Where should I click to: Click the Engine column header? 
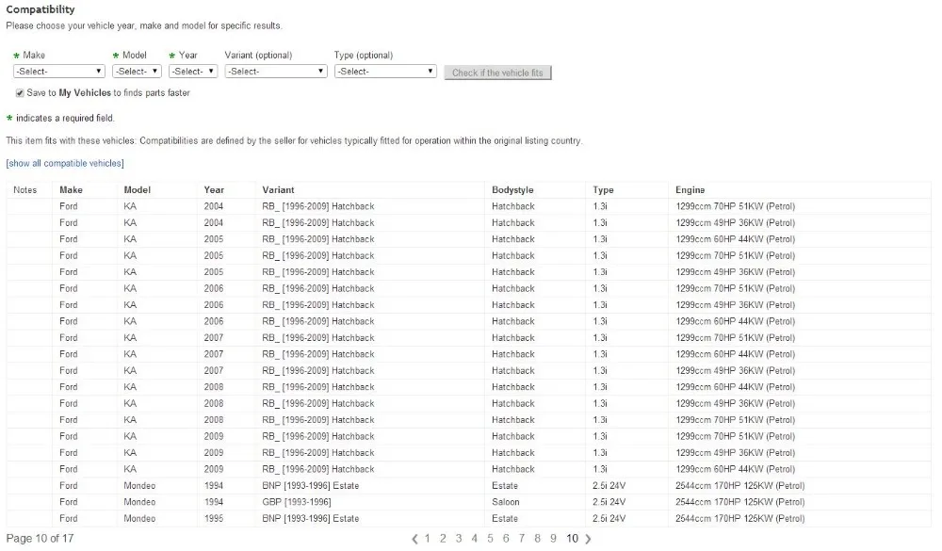tap(690, 190)
